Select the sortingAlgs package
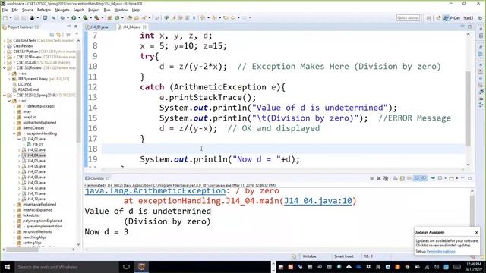The image size is (486, 273). click(32, 243)
